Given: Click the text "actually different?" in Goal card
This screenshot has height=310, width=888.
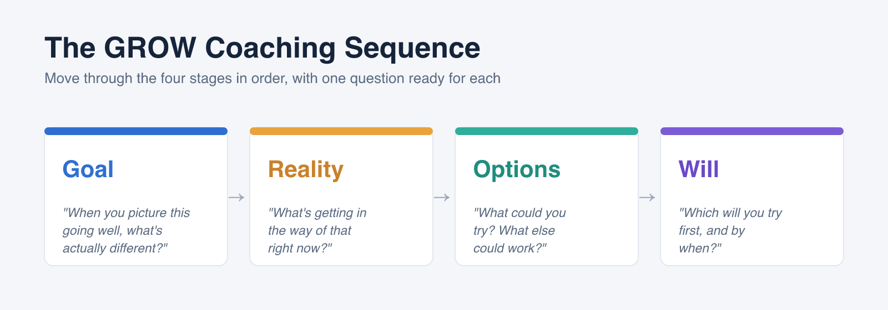Looking at the screenshot, I should pyautogui.click(x=115, y=248).
